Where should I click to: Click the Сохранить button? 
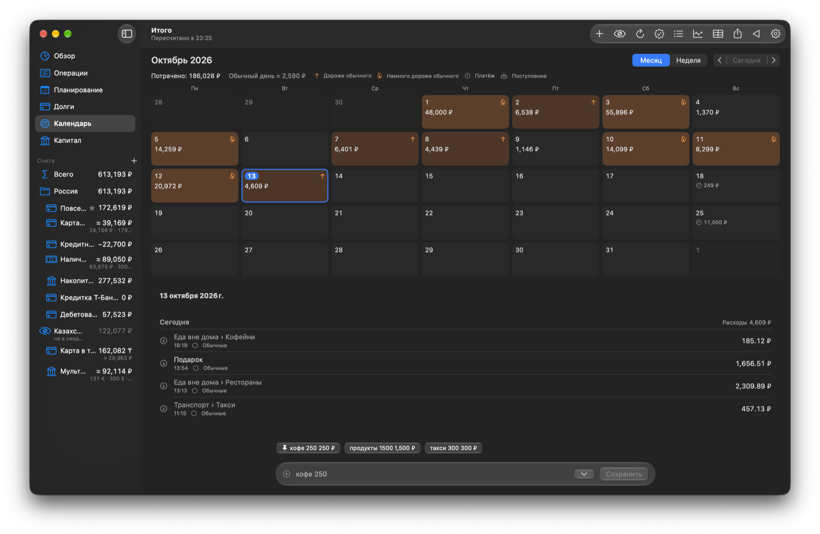click(623, 474)
